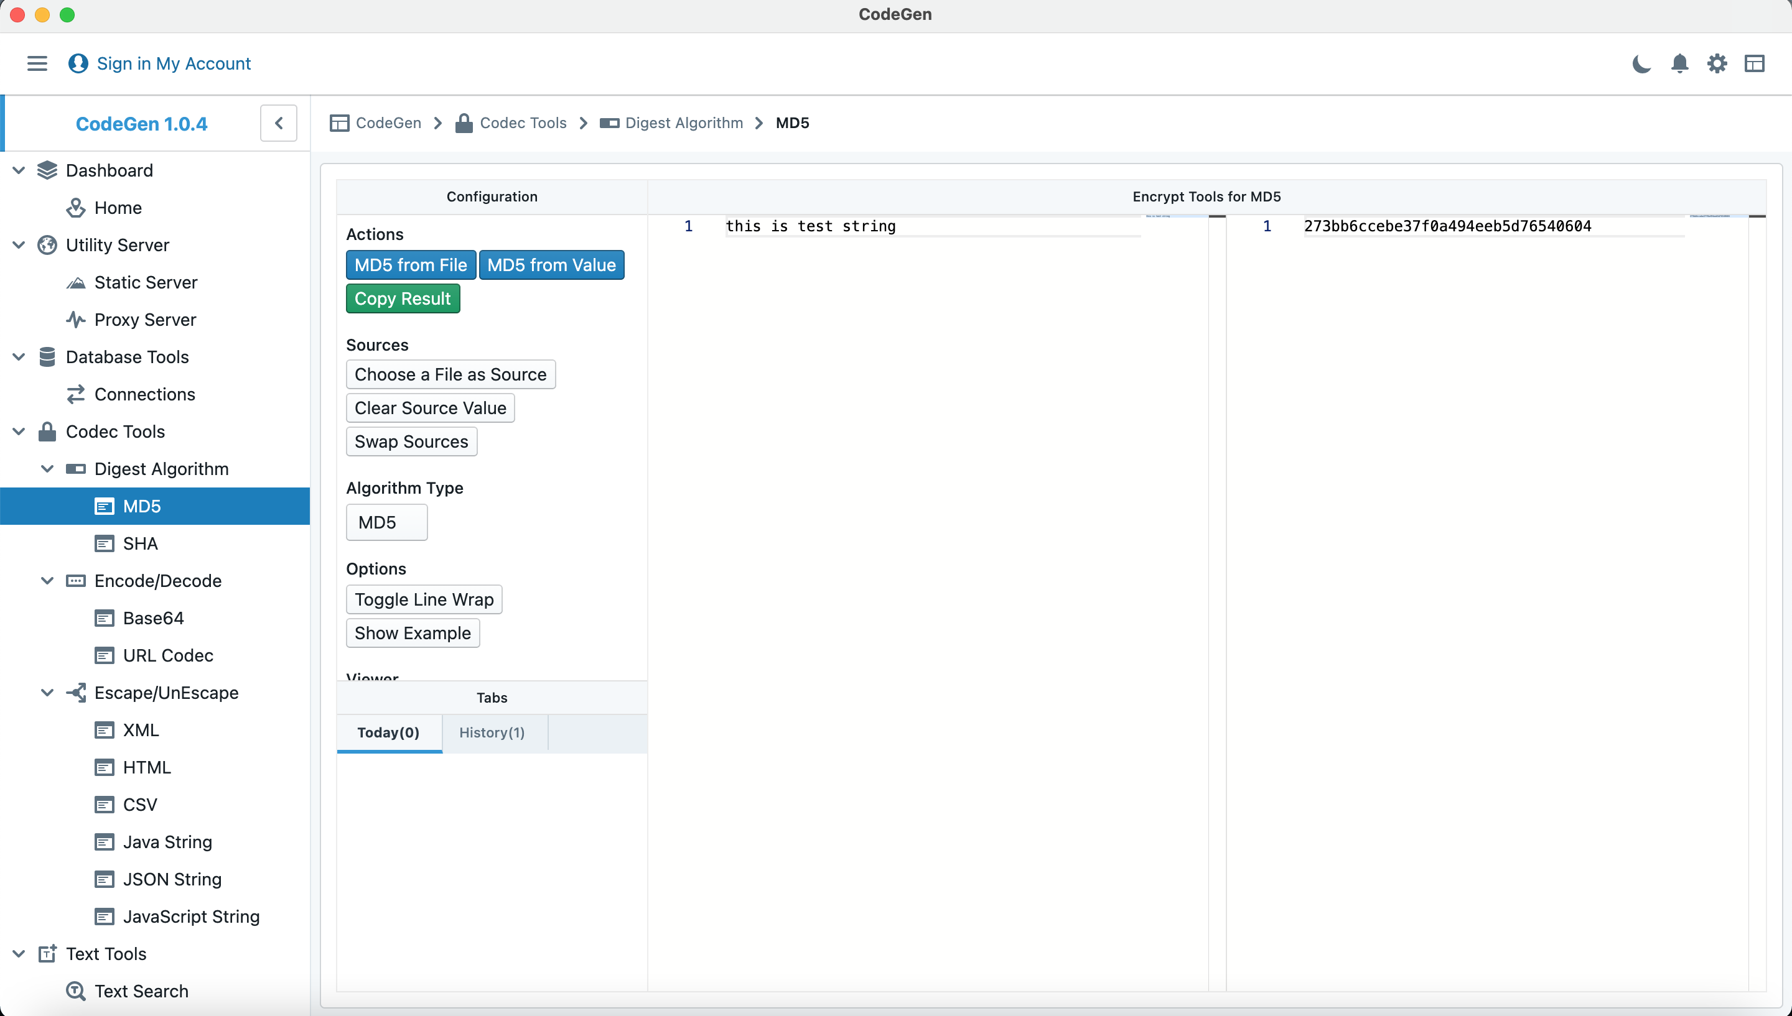1792x1016 pixels.
Task: Click Choose a File as Source
Action: click(449, 372)
